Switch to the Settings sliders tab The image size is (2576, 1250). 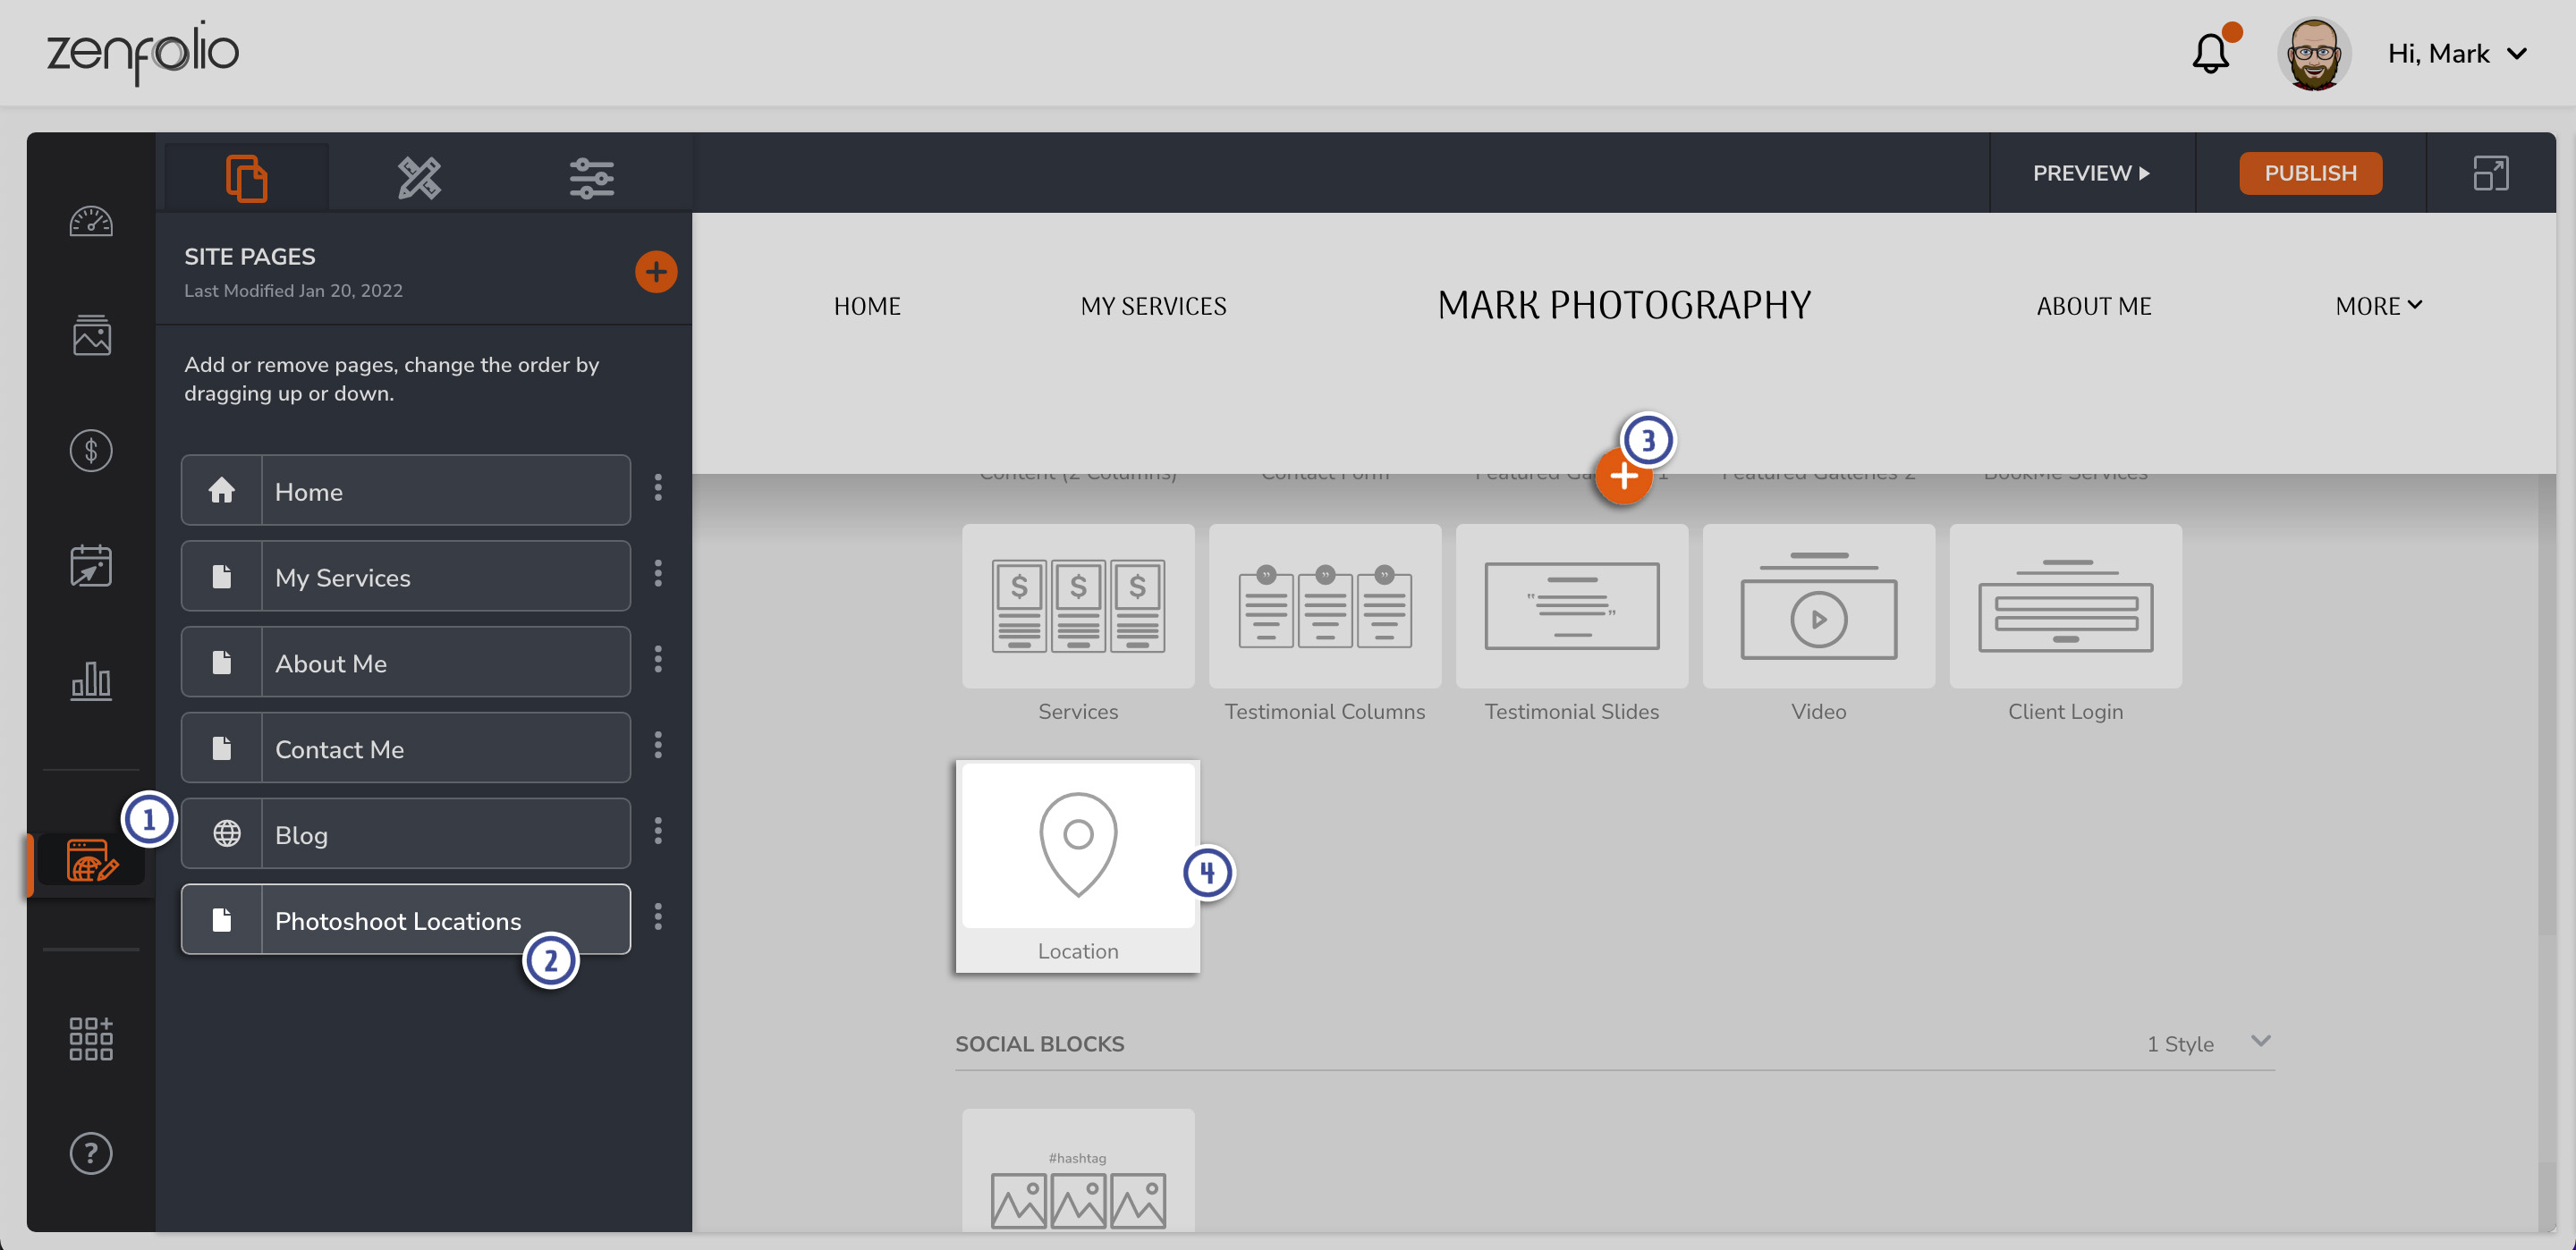(x=592, y=177)
